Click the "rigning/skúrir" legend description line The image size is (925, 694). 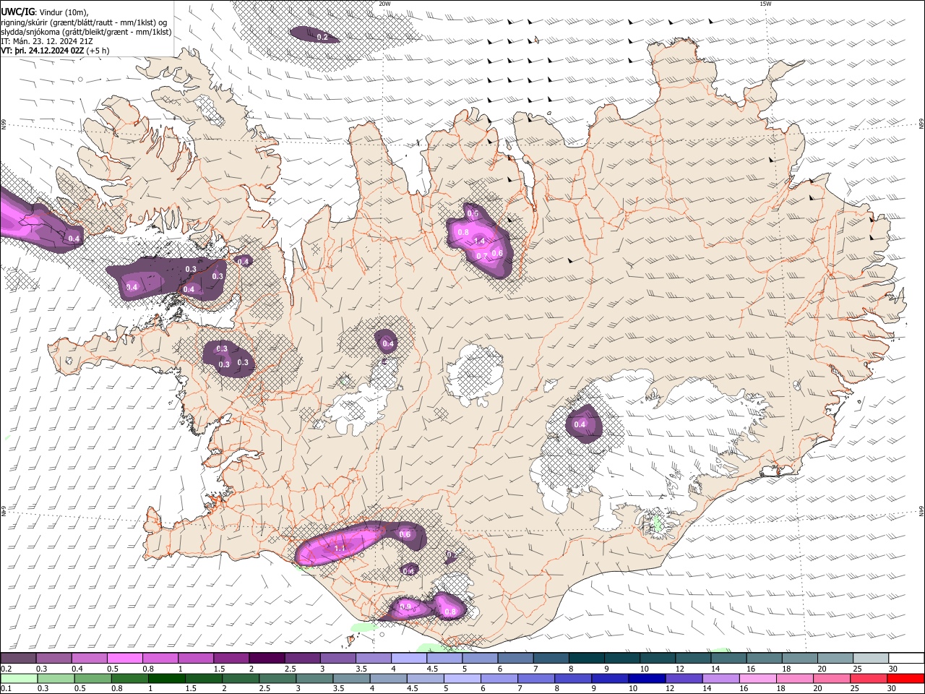84,22
